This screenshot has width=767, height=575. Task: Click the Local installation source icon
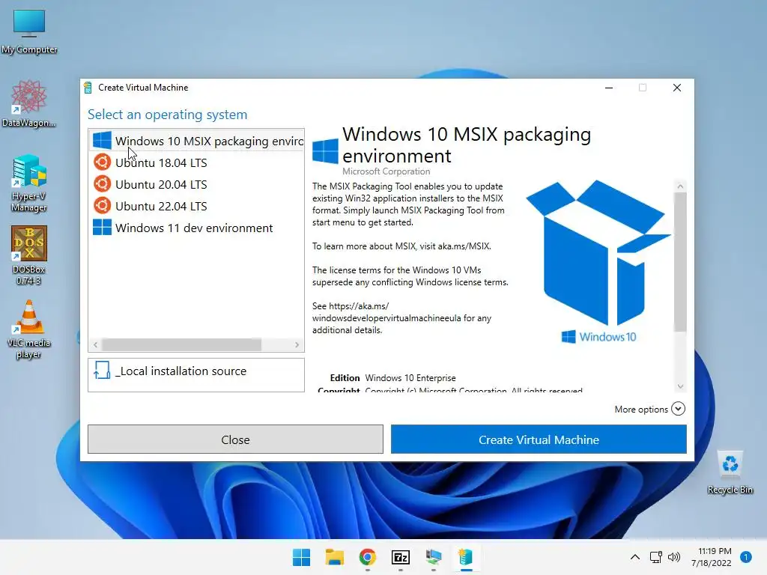(102, 371)
